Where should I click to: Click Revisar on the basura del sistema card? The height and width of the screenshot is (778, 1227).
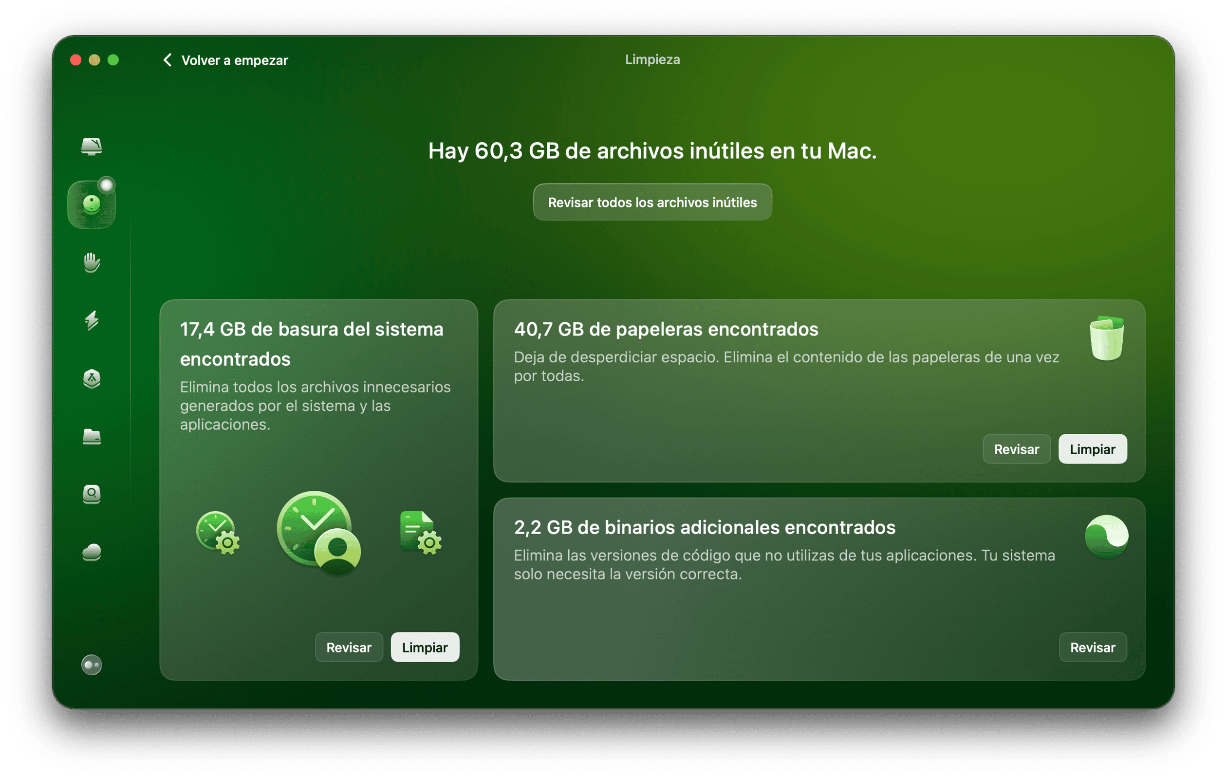(x=349, y=647)
